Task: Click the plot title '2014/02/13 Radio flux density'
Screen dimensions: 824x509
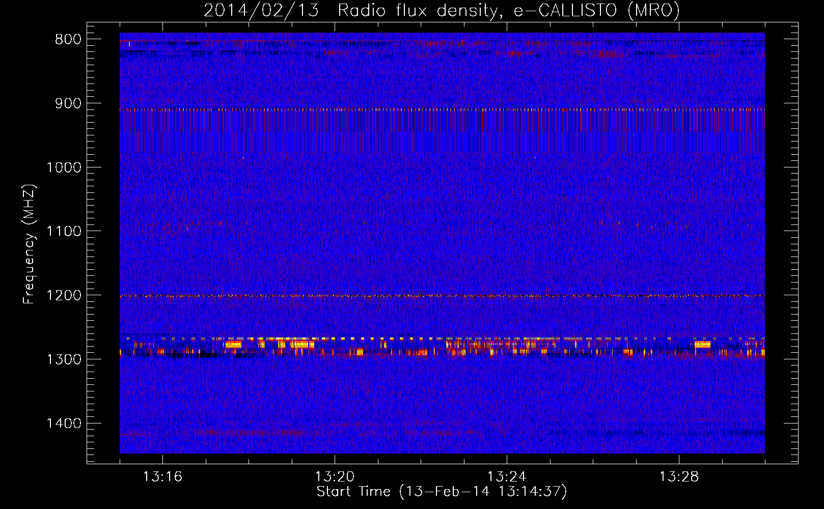Action: click(442, 10)
